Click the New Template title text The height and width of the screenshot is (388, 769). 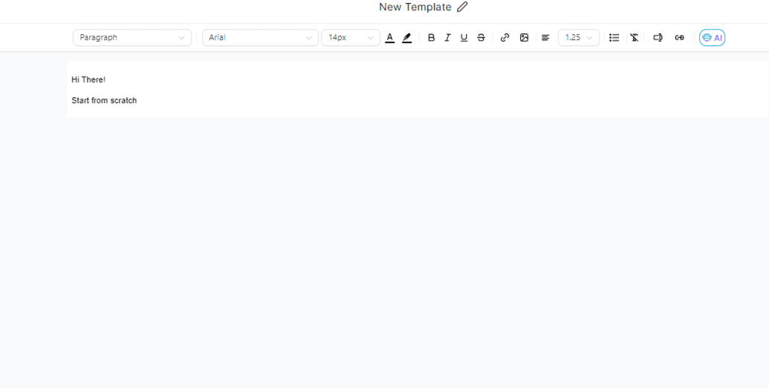[415, 7]
